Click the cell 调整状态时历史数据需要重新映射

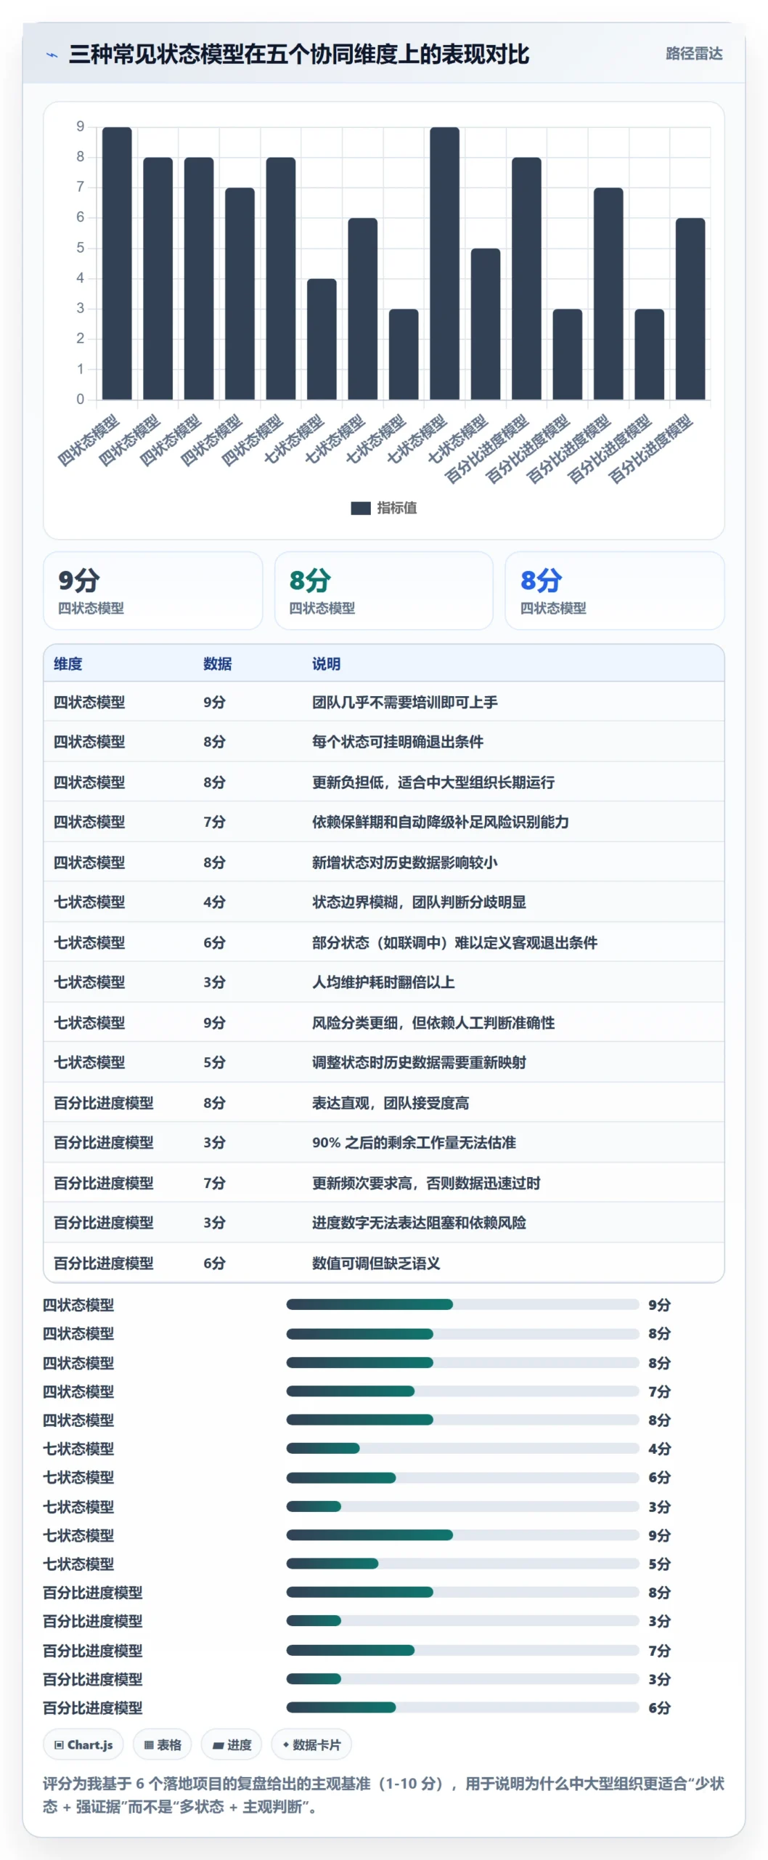pyautogui.click(x=419, y=1062)
